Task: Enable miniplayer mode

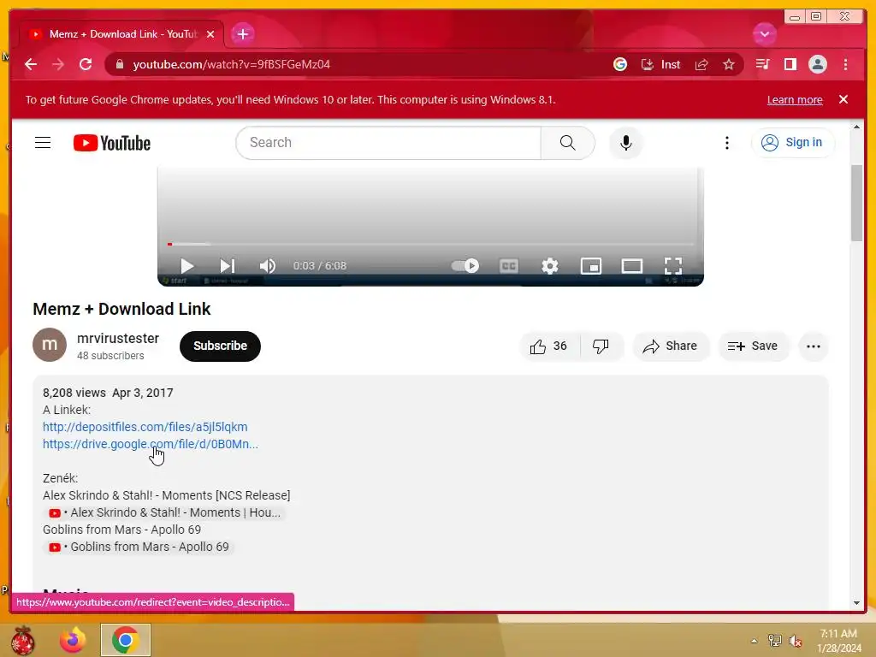Action: click(x=591, y=266)
